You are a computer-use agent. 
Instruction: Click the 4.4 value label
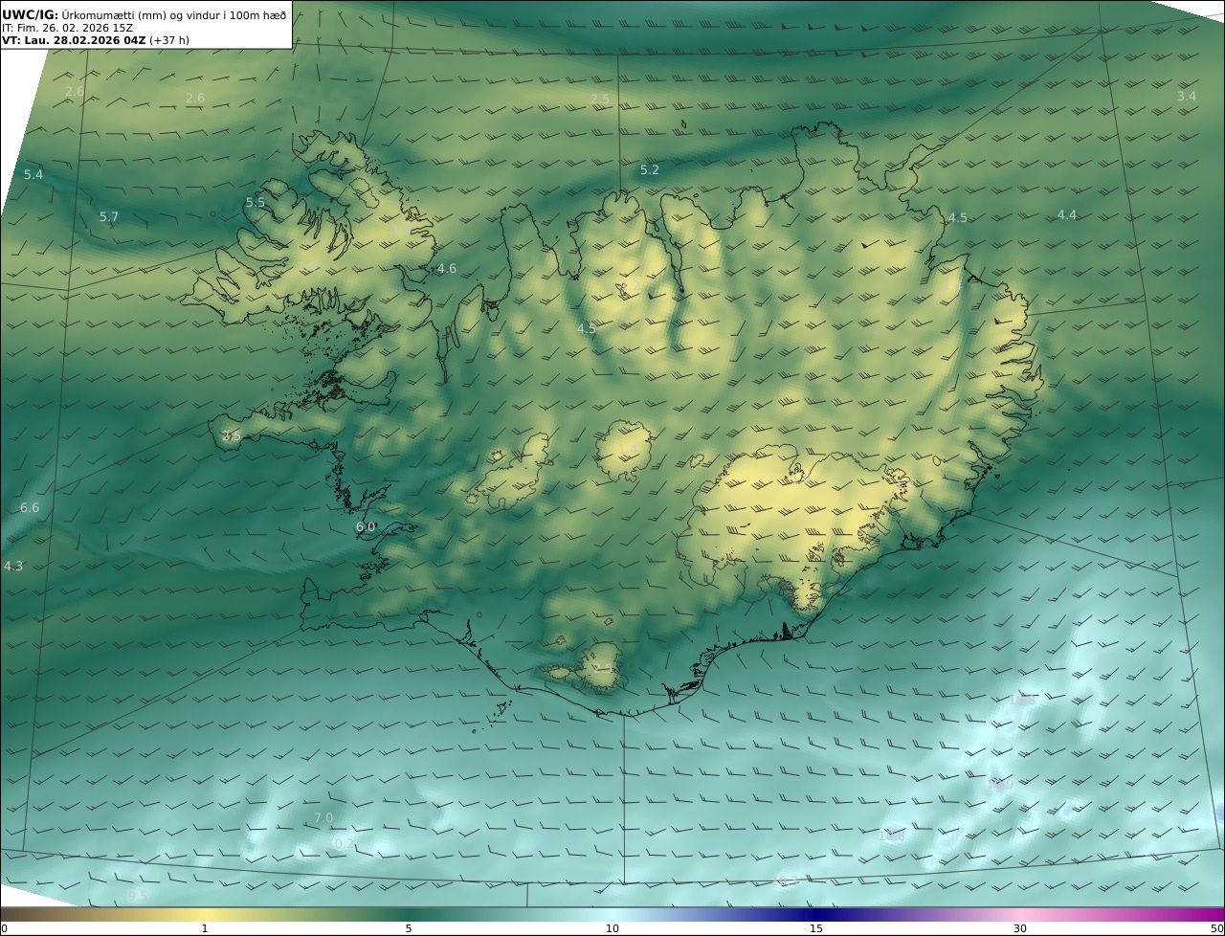pyautogui.click(x=1067, y=215)
